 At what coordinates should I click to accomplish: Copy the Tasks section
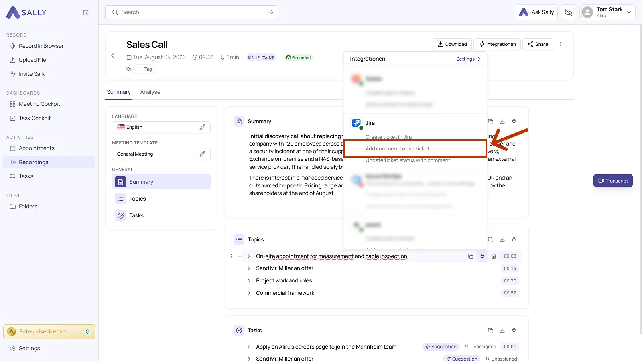[x=490, y=331]
